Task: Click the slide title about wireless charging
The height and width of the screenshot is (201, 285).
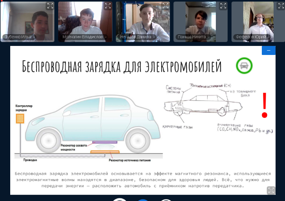Action: click(x=121, y=66)
